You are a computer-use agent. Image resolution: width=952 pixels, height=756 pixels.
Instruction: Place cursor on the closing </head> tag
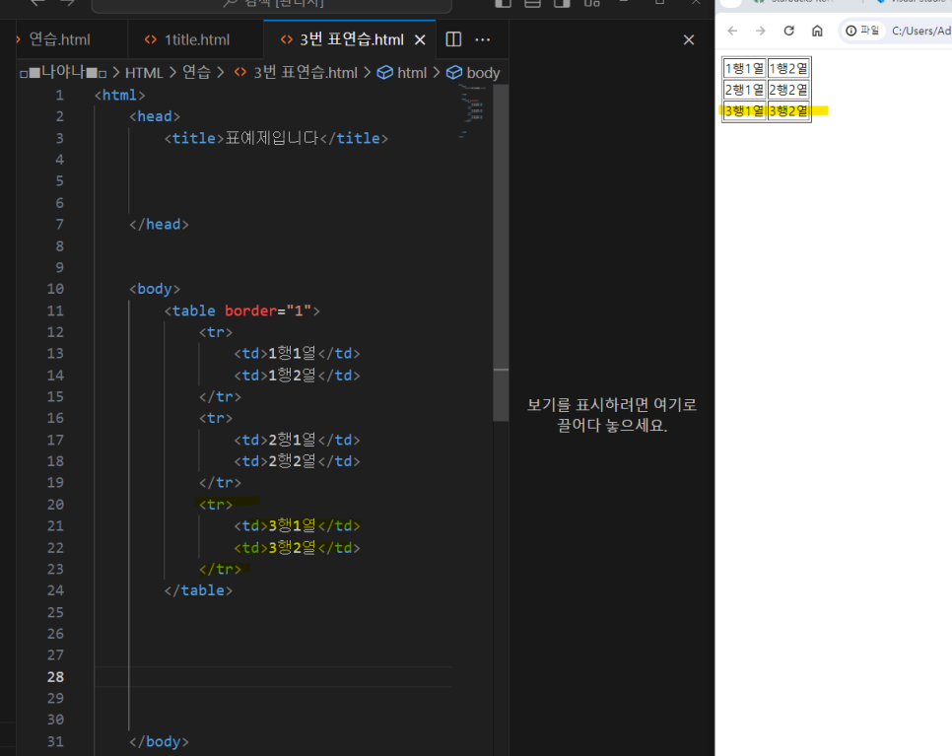159,225
